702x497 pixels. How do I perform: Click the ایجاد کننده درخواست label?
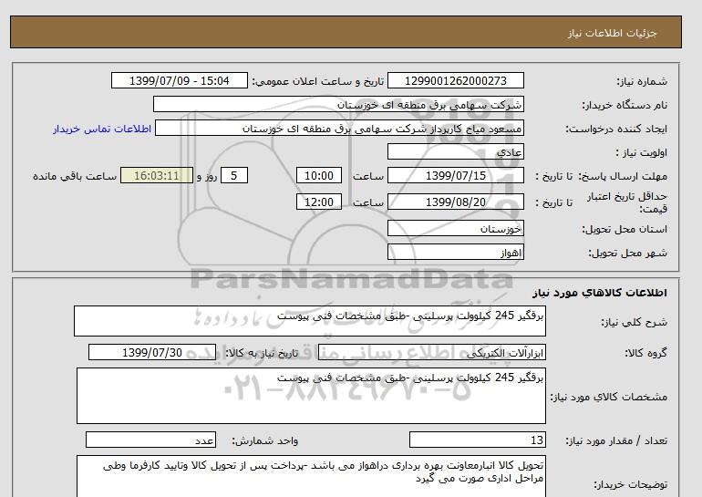click(x=616, y=129)
